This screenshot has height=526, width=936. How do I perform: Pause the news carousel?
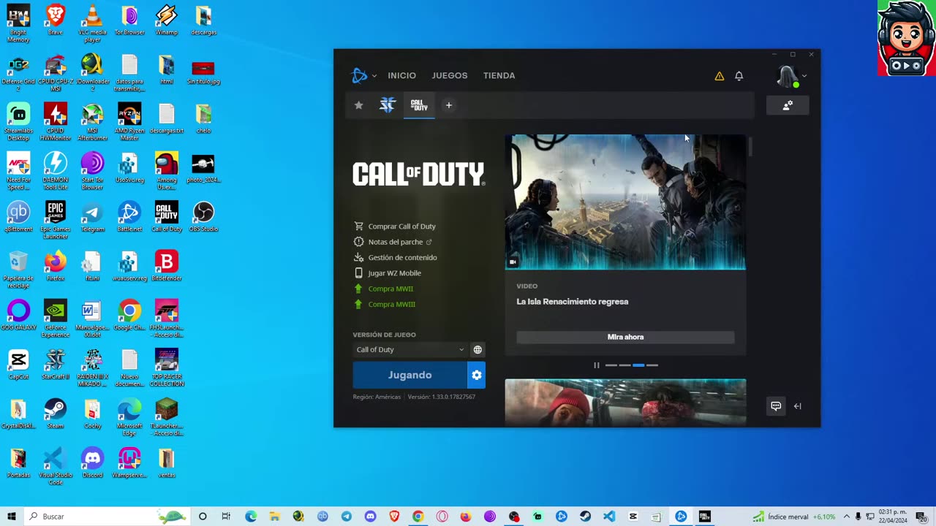pos(596,365)
